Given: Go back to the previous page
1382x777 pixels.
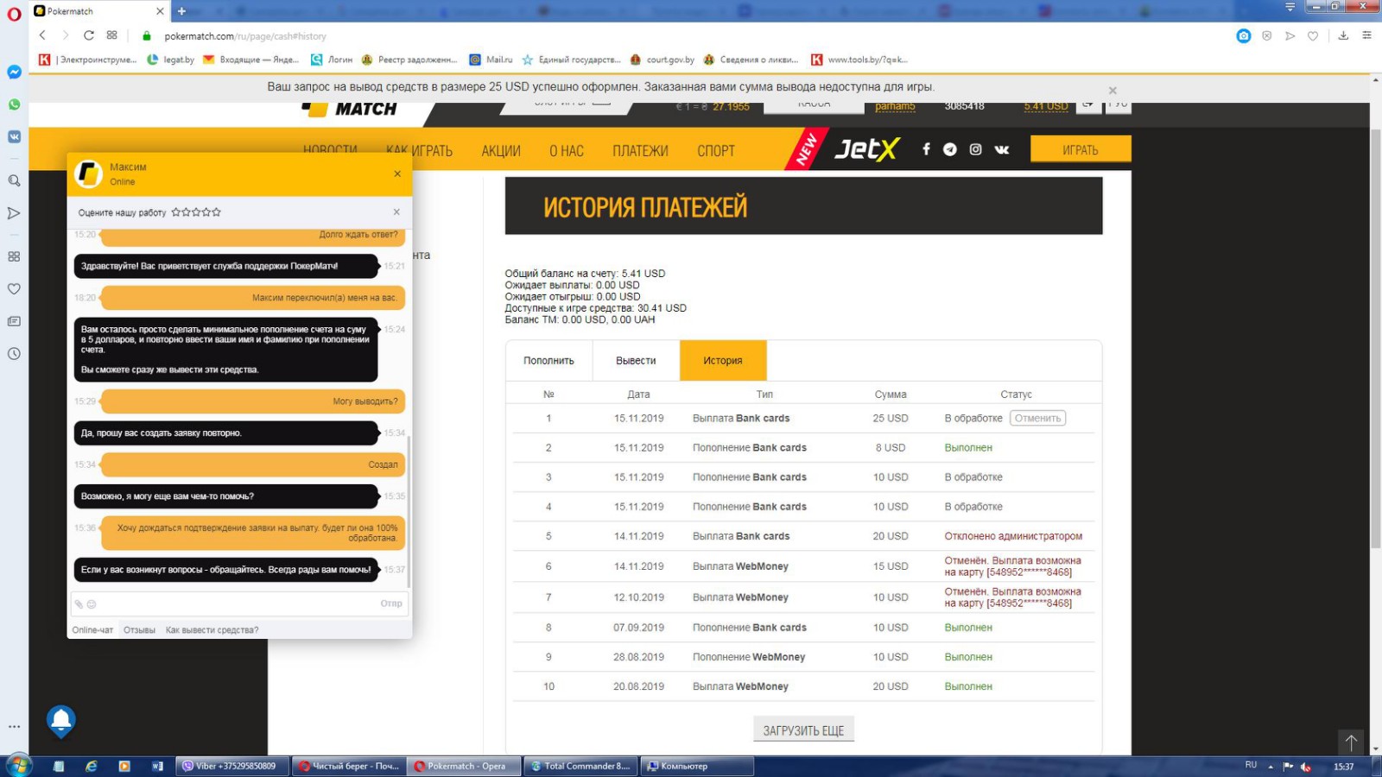Looking at the screenshot, I should point(42,35).
